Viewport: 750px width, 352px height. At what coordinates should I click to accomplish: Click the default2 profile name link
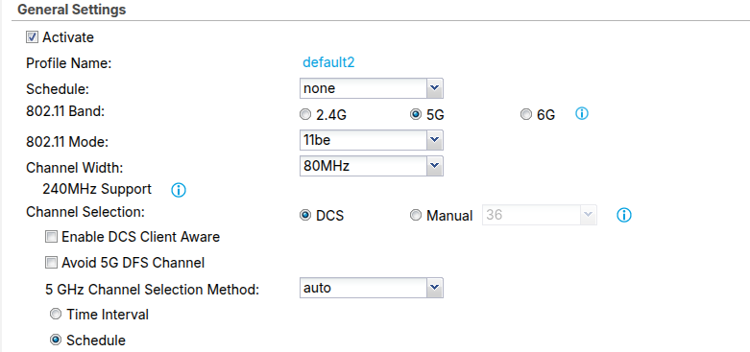click(328, 62)
